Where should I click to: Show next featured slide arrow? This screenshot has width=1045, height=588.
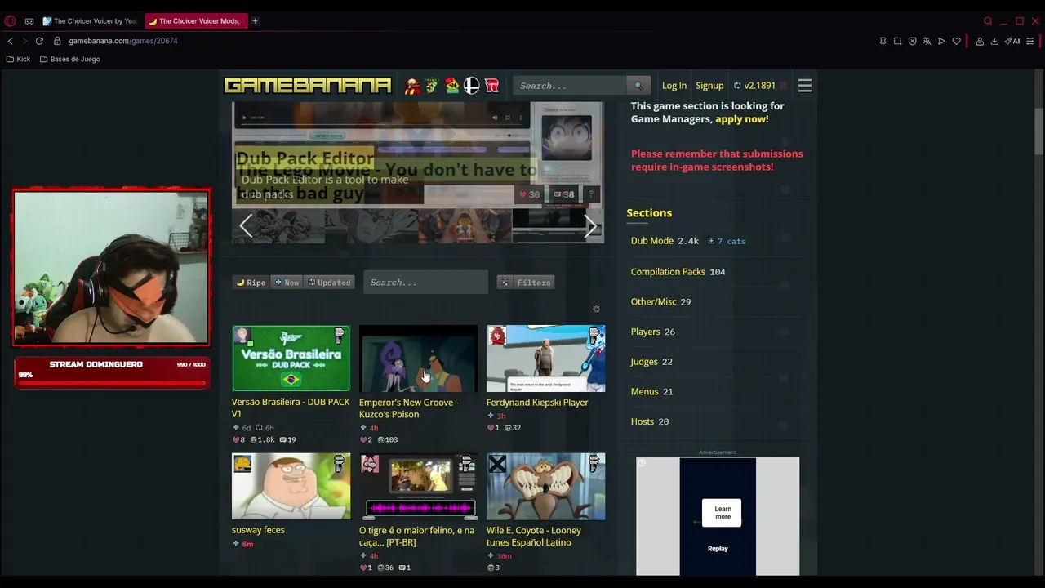[590, 225]
